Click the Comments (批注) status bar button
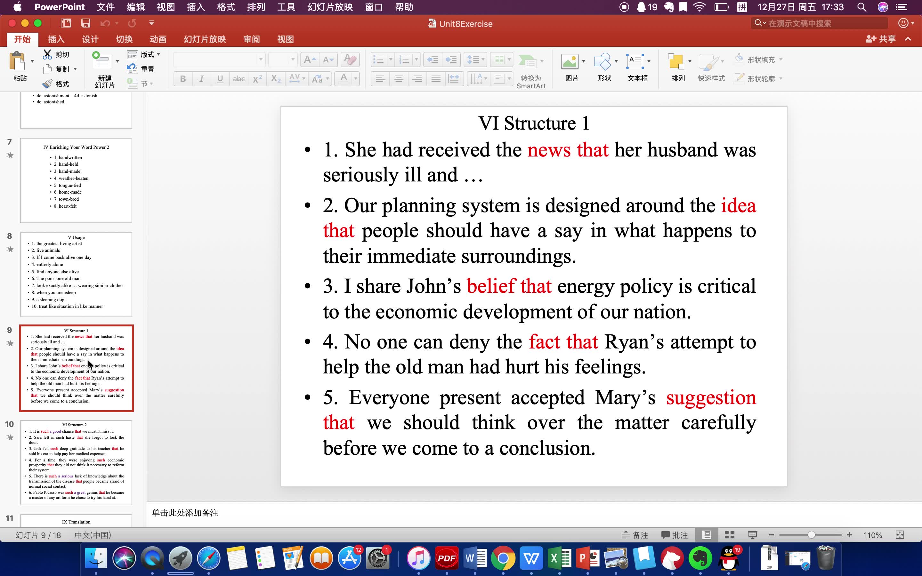Viewport: 922px width, 576px height. (674, 535)
